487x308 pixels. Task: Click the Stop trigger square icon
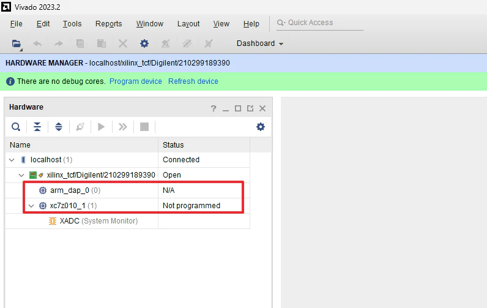pos(144,127)
